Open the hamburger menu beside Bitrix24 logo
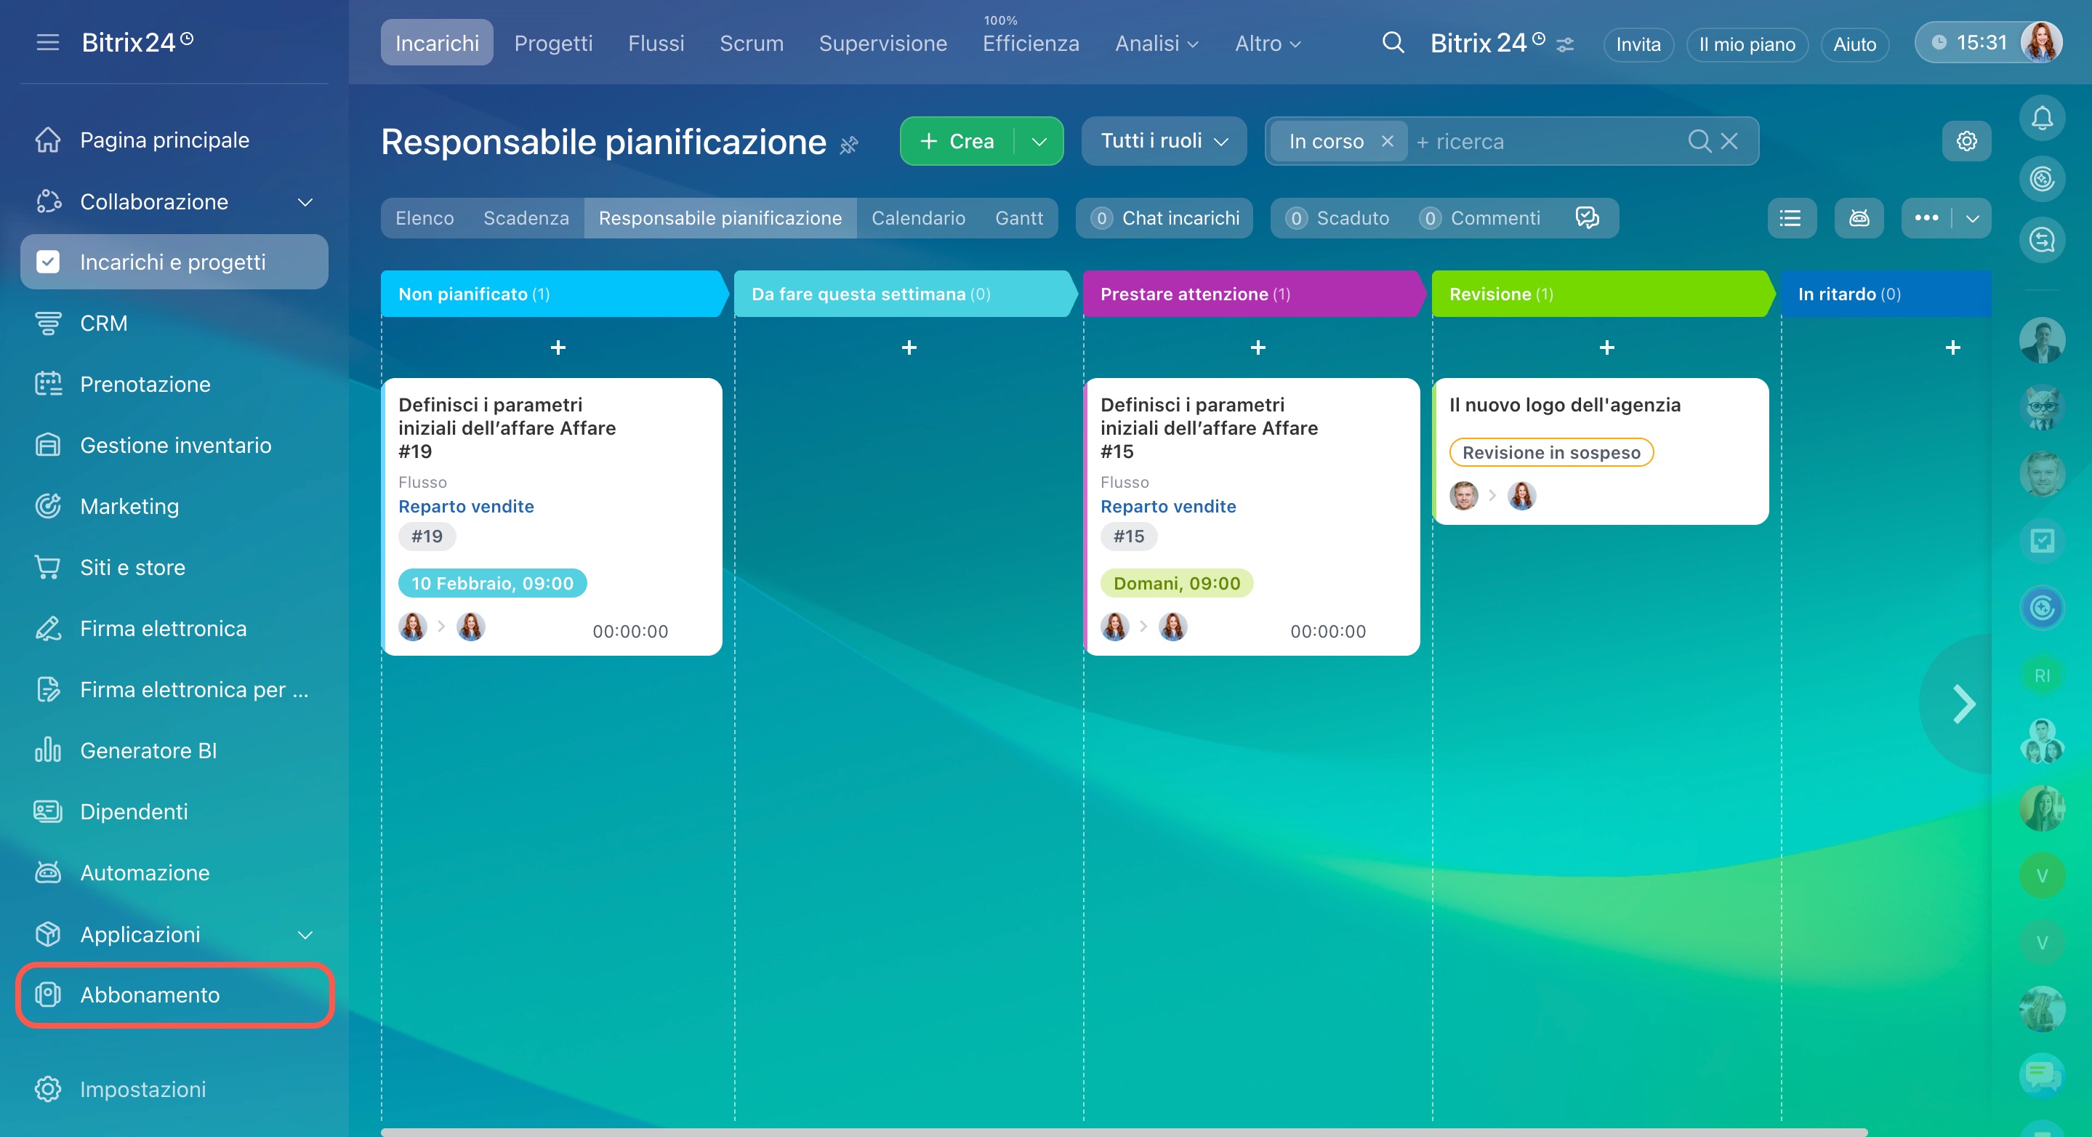 click(x=48, y=42)
